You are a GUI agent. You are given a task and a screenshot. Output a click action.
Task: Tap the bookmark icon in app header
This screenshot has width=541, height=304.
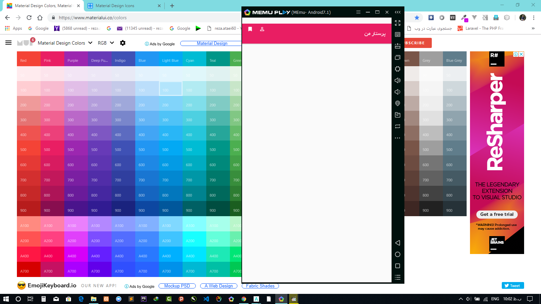click(250, 29)
